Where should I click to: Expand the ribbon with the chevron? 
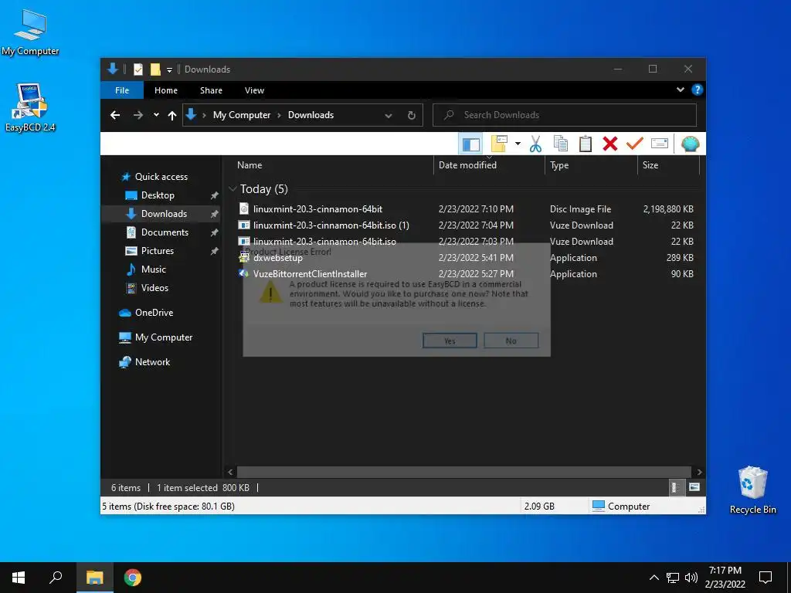680,90
